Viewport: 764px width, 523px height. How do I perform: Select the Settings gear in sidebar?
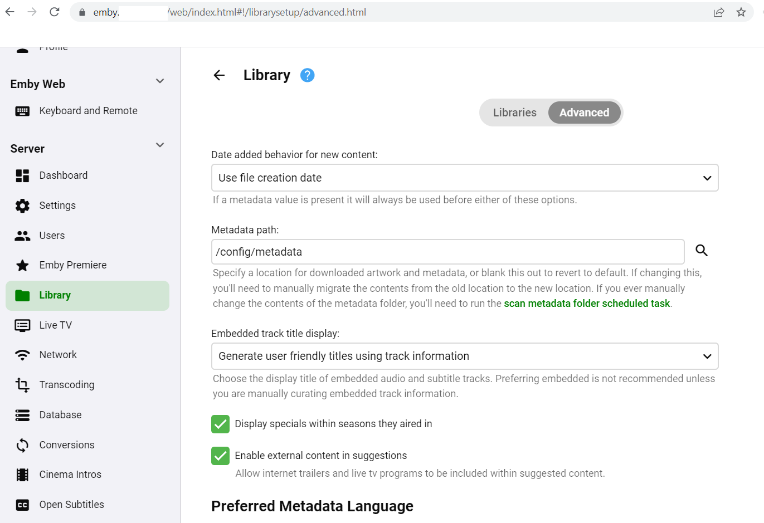coord(57,205)
